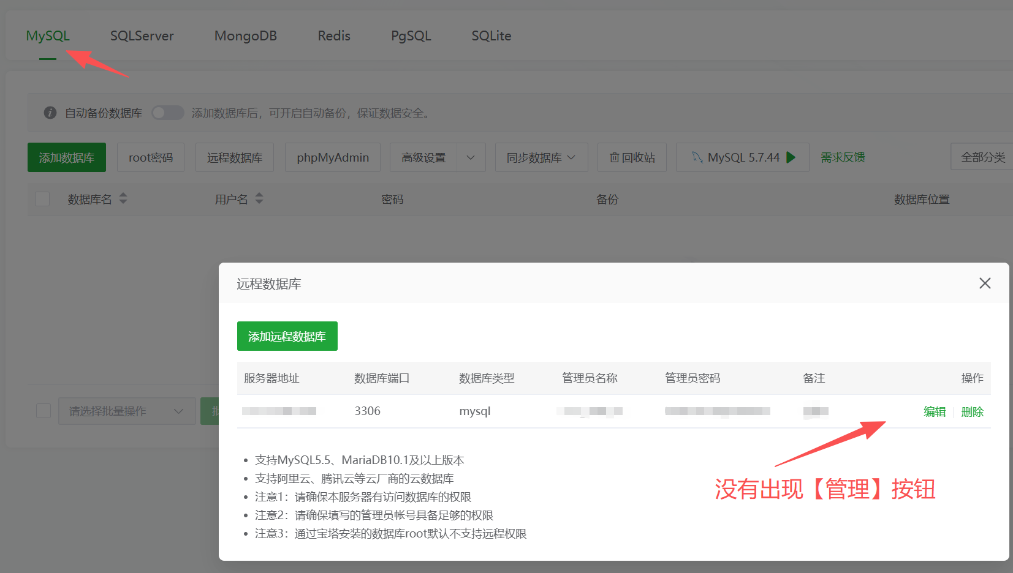
Task: Open the PgSQL tab
Action: [411, 36]
